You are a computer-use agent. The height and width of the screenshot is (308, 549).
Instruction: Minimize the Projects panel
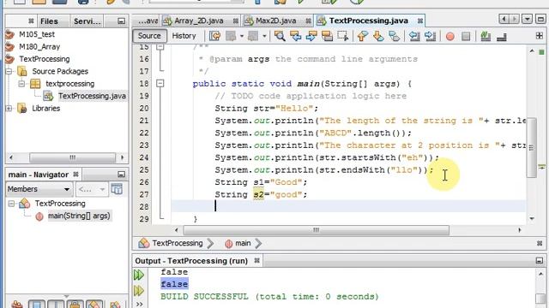click(x=121, y=21)
